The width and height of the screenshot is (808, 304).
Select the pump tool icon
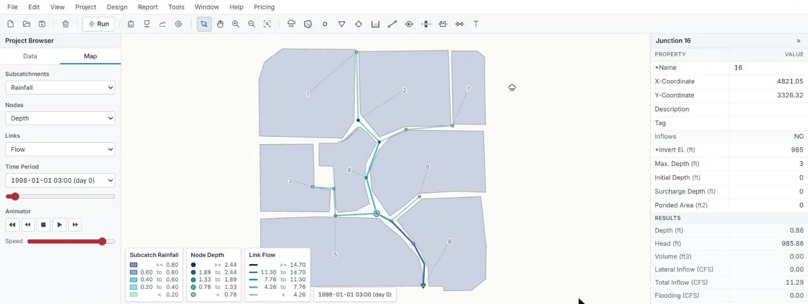[x=409, y=24]
